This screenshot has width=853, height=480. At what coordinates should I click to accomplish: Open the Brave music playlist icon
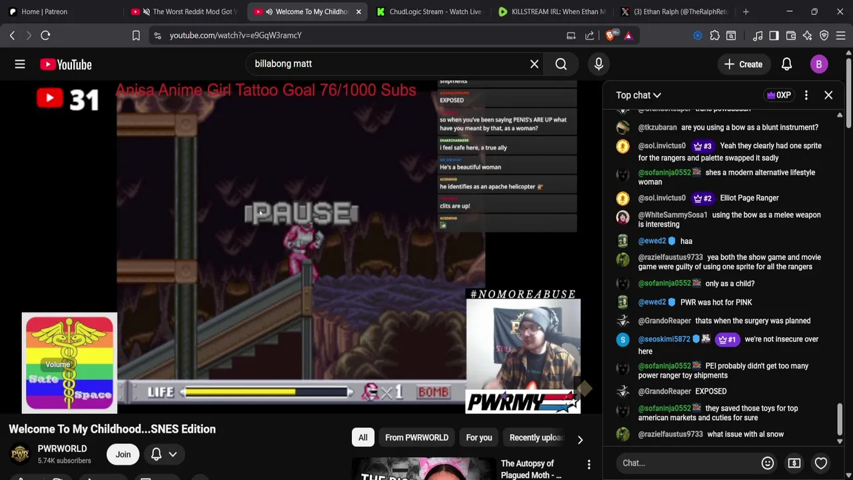pos(758,35)
